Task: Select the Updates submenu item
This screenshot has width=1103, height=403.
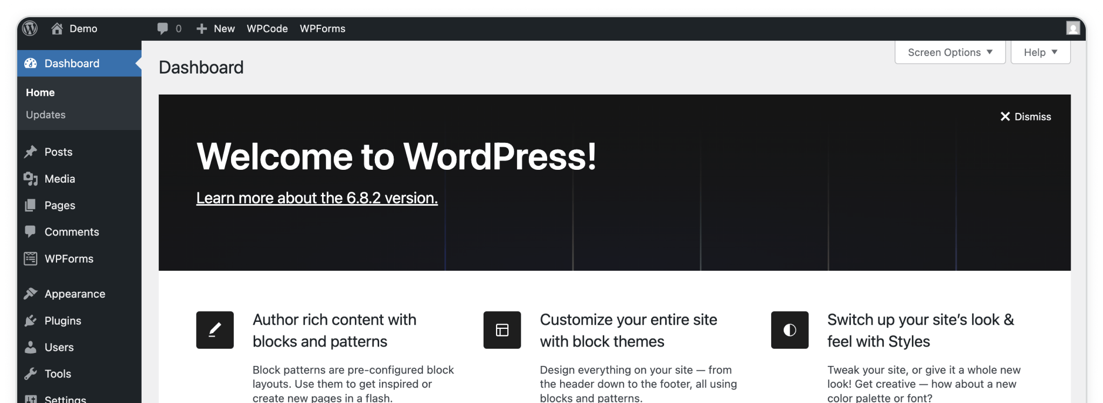Action: (x=46, y=115)
